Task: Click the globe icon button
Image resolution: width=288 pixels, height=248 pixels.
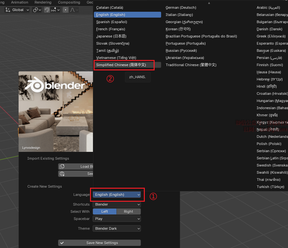Action: 62,174
